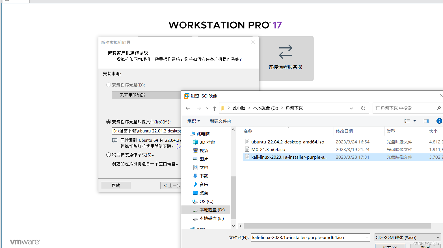The image size is (443, 248).
Task: Click the up-one-level arrow in file dialog
Action: point(215,108)
